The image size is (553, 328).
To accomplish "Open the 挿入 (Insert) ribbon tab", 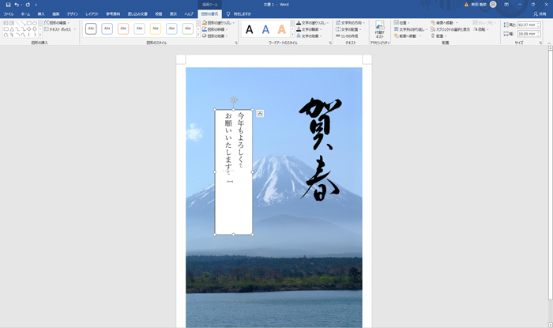I will pos(41,14).
